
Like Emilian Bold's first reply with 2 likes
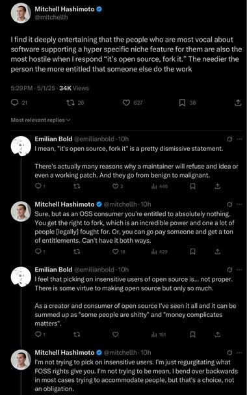pos(115,186)
